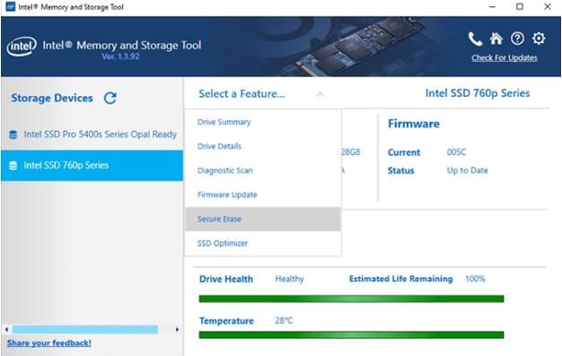Click the 28°C temperature value

284,320
